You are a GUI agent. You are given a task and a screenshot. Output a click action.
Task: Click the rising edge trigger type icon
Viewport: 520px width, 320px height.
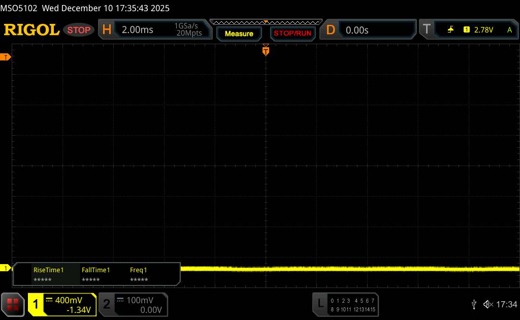[450, 30]
